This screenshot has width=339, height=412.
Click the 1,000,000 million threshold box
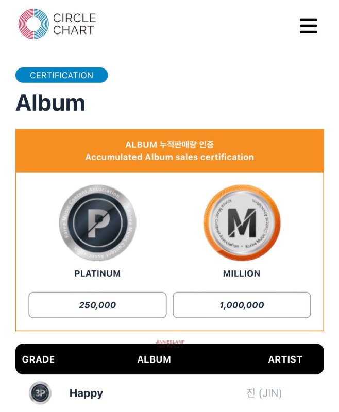point(242,305)
